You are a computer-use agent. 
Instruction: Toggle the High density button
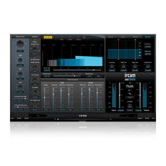click(x=48, y=37)
